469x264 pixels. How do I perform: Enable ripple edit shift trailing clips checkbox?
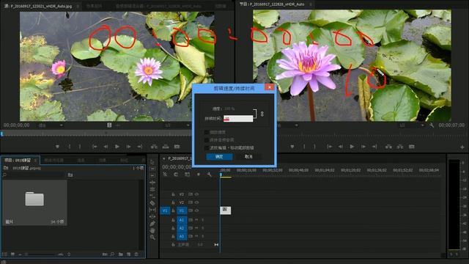point(207,147)
